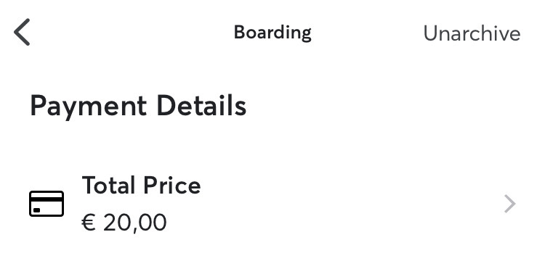Select the Boarding title in header
Screen dimensions: 545x261
[272, 33]
